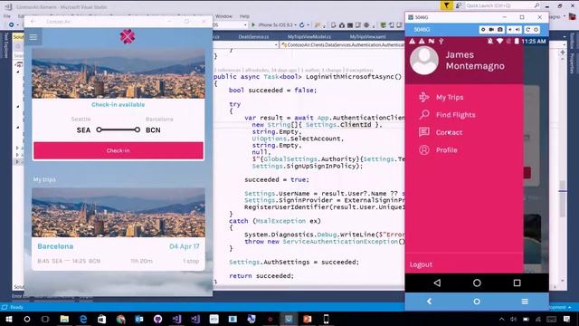Image resolution: width=579 pixels, height=326 pixels.
Task: Click the pink Contoso Air flower logo
Action: tap(128, 36)
